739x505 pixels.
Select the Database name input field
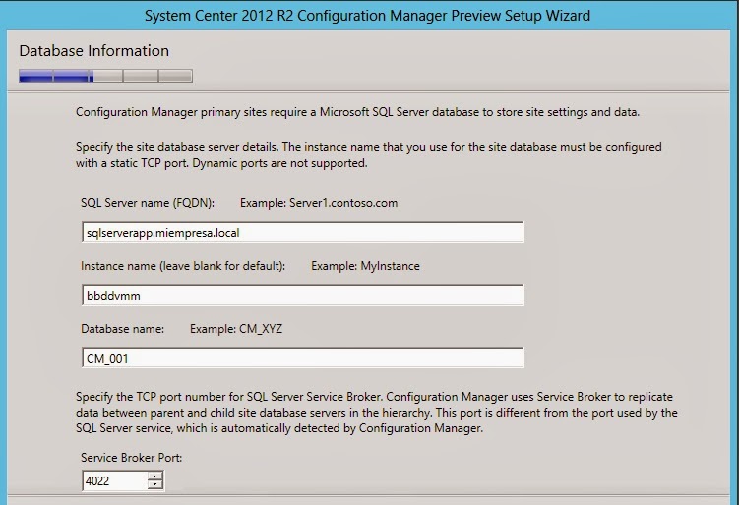[x=302, y=358]
